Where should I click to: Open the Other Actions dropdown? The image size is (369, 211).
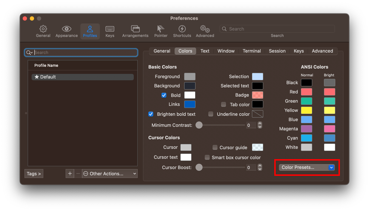coord(110,174)
